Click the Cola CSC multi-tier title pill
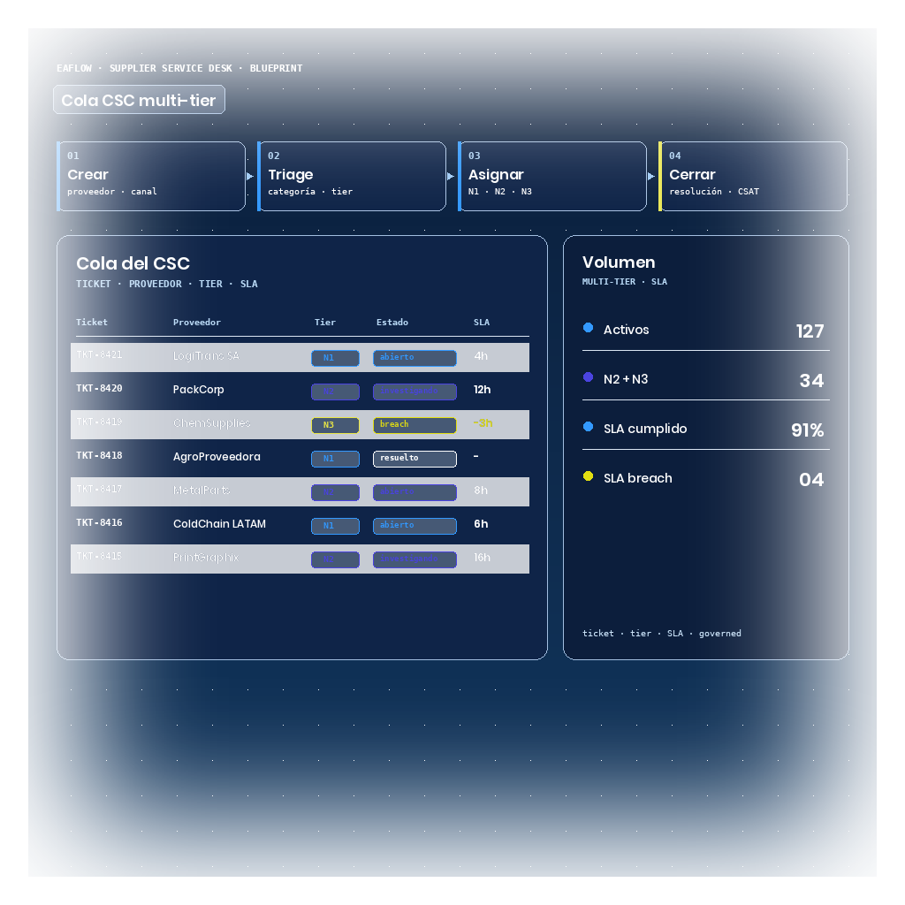Image resolution: width=905 pixels, height=905 pixels. point(139,100)
